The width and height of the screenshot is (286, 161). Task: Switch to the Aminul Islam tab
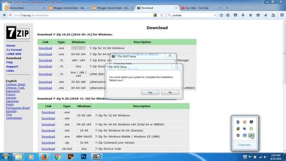pos(25,8)
